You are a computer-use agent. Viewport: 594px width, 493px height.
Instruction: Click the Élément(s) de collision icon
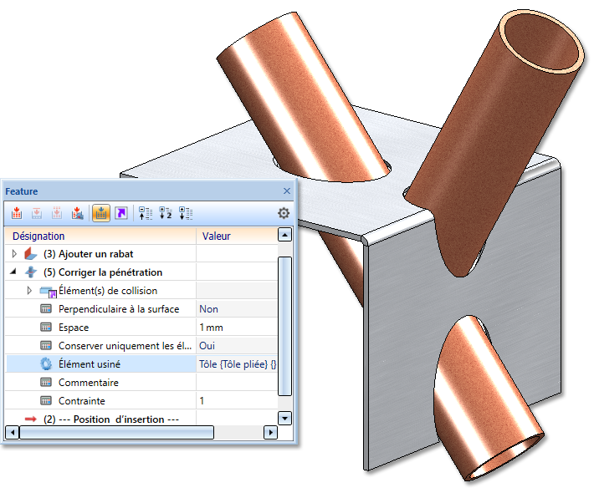point(48,292)
